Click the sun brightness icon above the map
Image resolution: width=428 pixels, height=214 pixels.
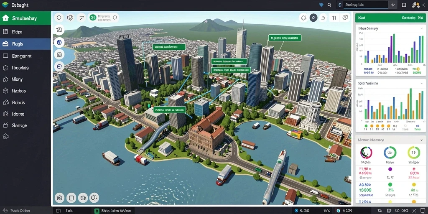tap(303, 18)
